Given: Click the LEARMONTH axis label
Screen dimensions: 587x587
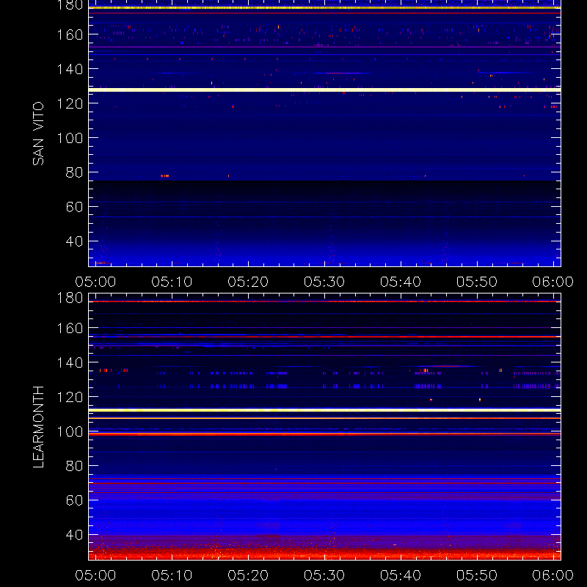Looking at the screenshot, I should coord(38,427).
